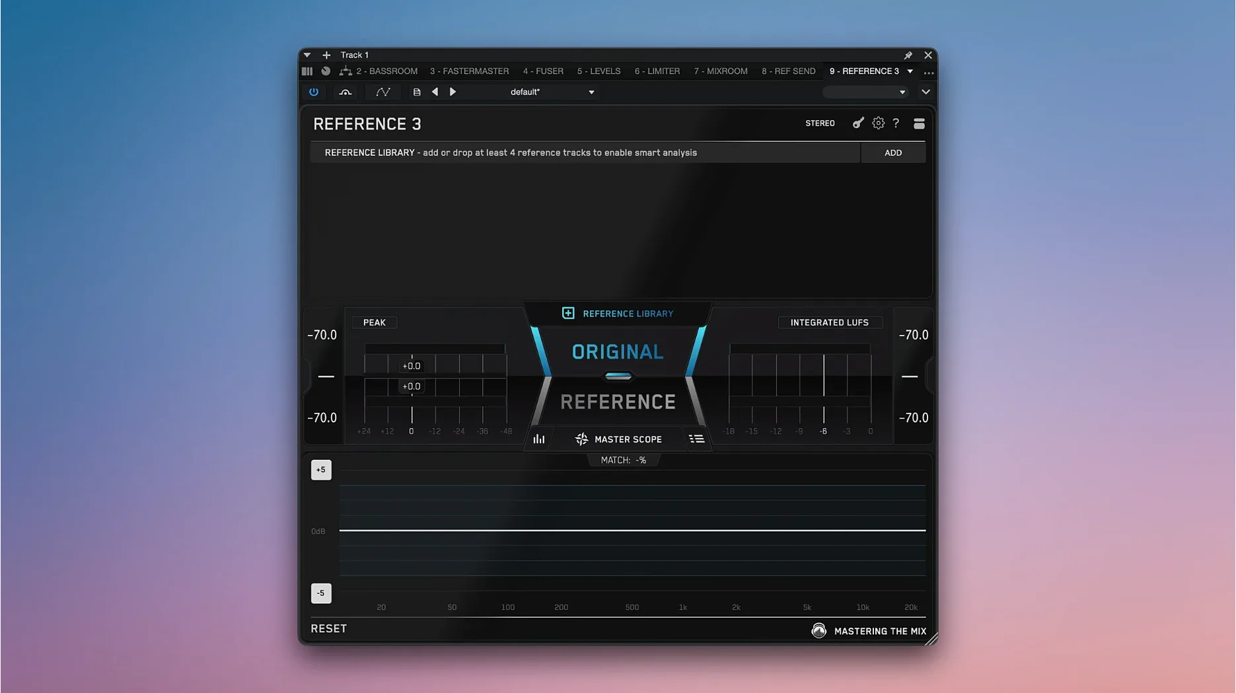Go to the next preset arrow

click(x=453, y=92)
